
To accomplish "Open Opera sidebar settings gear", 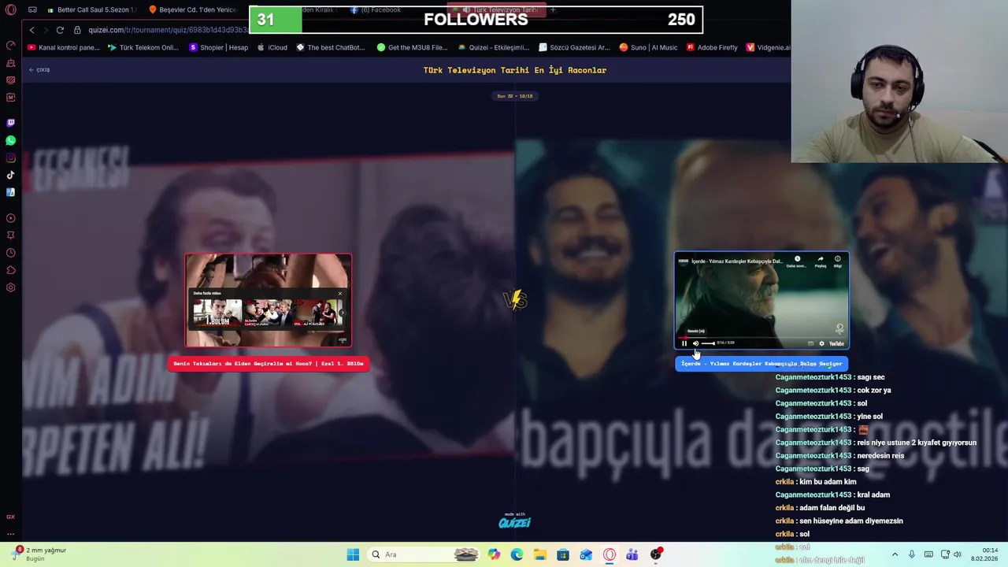I will click(x=10, y=287).
